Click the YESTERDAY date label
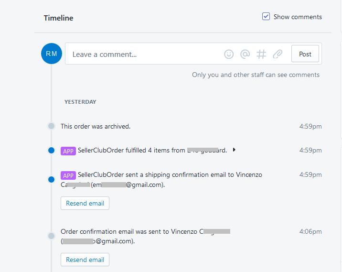This screenshot has width=342, height=272. click(x=80, y=102)
